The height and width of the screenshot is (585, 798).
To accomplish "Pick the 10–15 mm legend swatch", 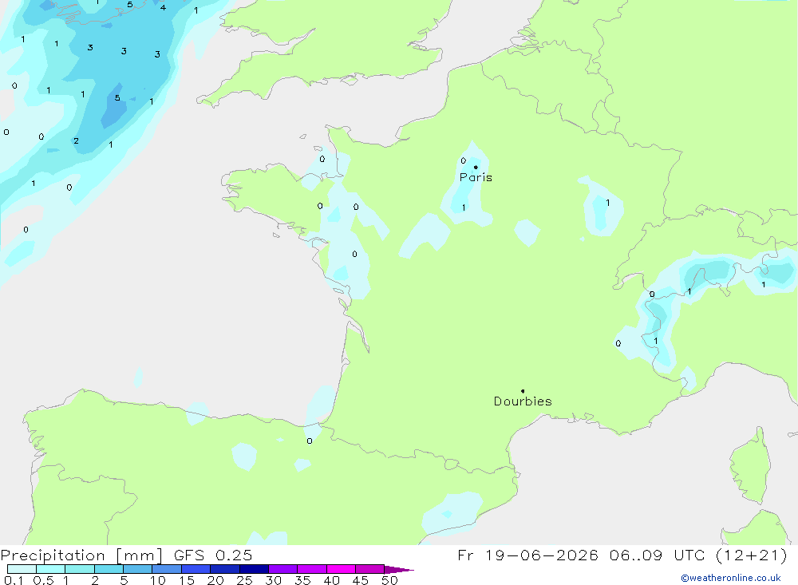I will [167, 569].
